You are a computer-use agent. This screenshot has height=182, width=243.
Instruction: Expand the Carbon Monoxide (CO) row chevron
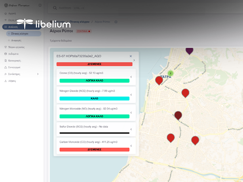pyautogui.click(x=131, y=146)
